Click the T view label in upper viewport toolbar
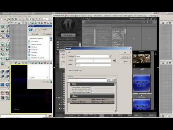 pyautogui.click(x=16, y=23)
